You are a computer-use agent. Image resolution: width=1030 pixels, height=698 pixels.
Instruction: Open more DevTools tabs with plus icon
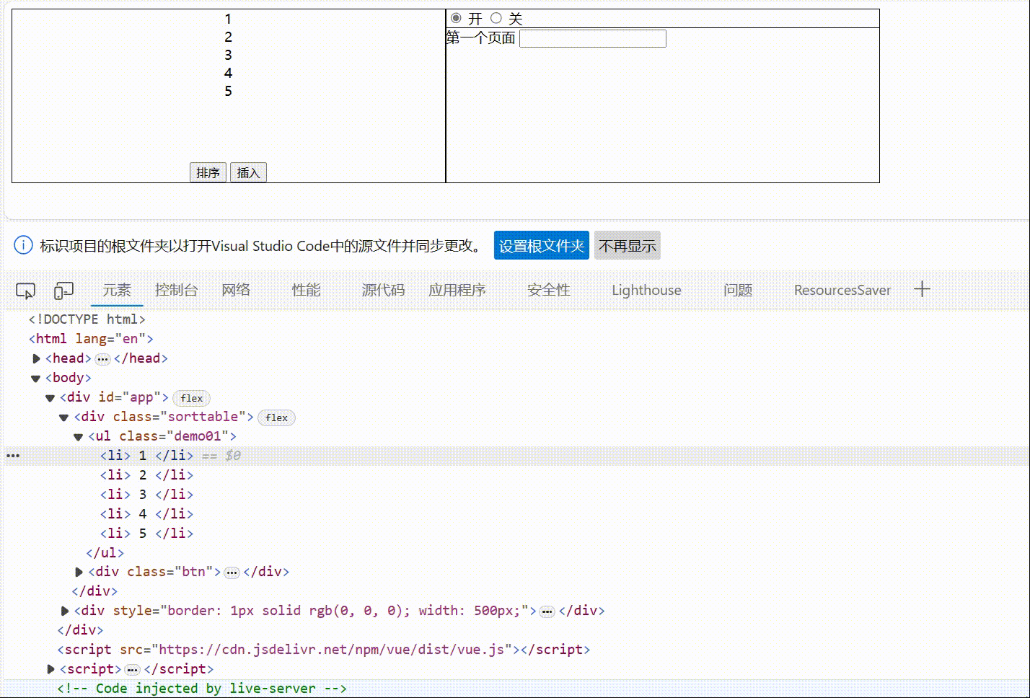pyautogui.click(x=922, y=290)
